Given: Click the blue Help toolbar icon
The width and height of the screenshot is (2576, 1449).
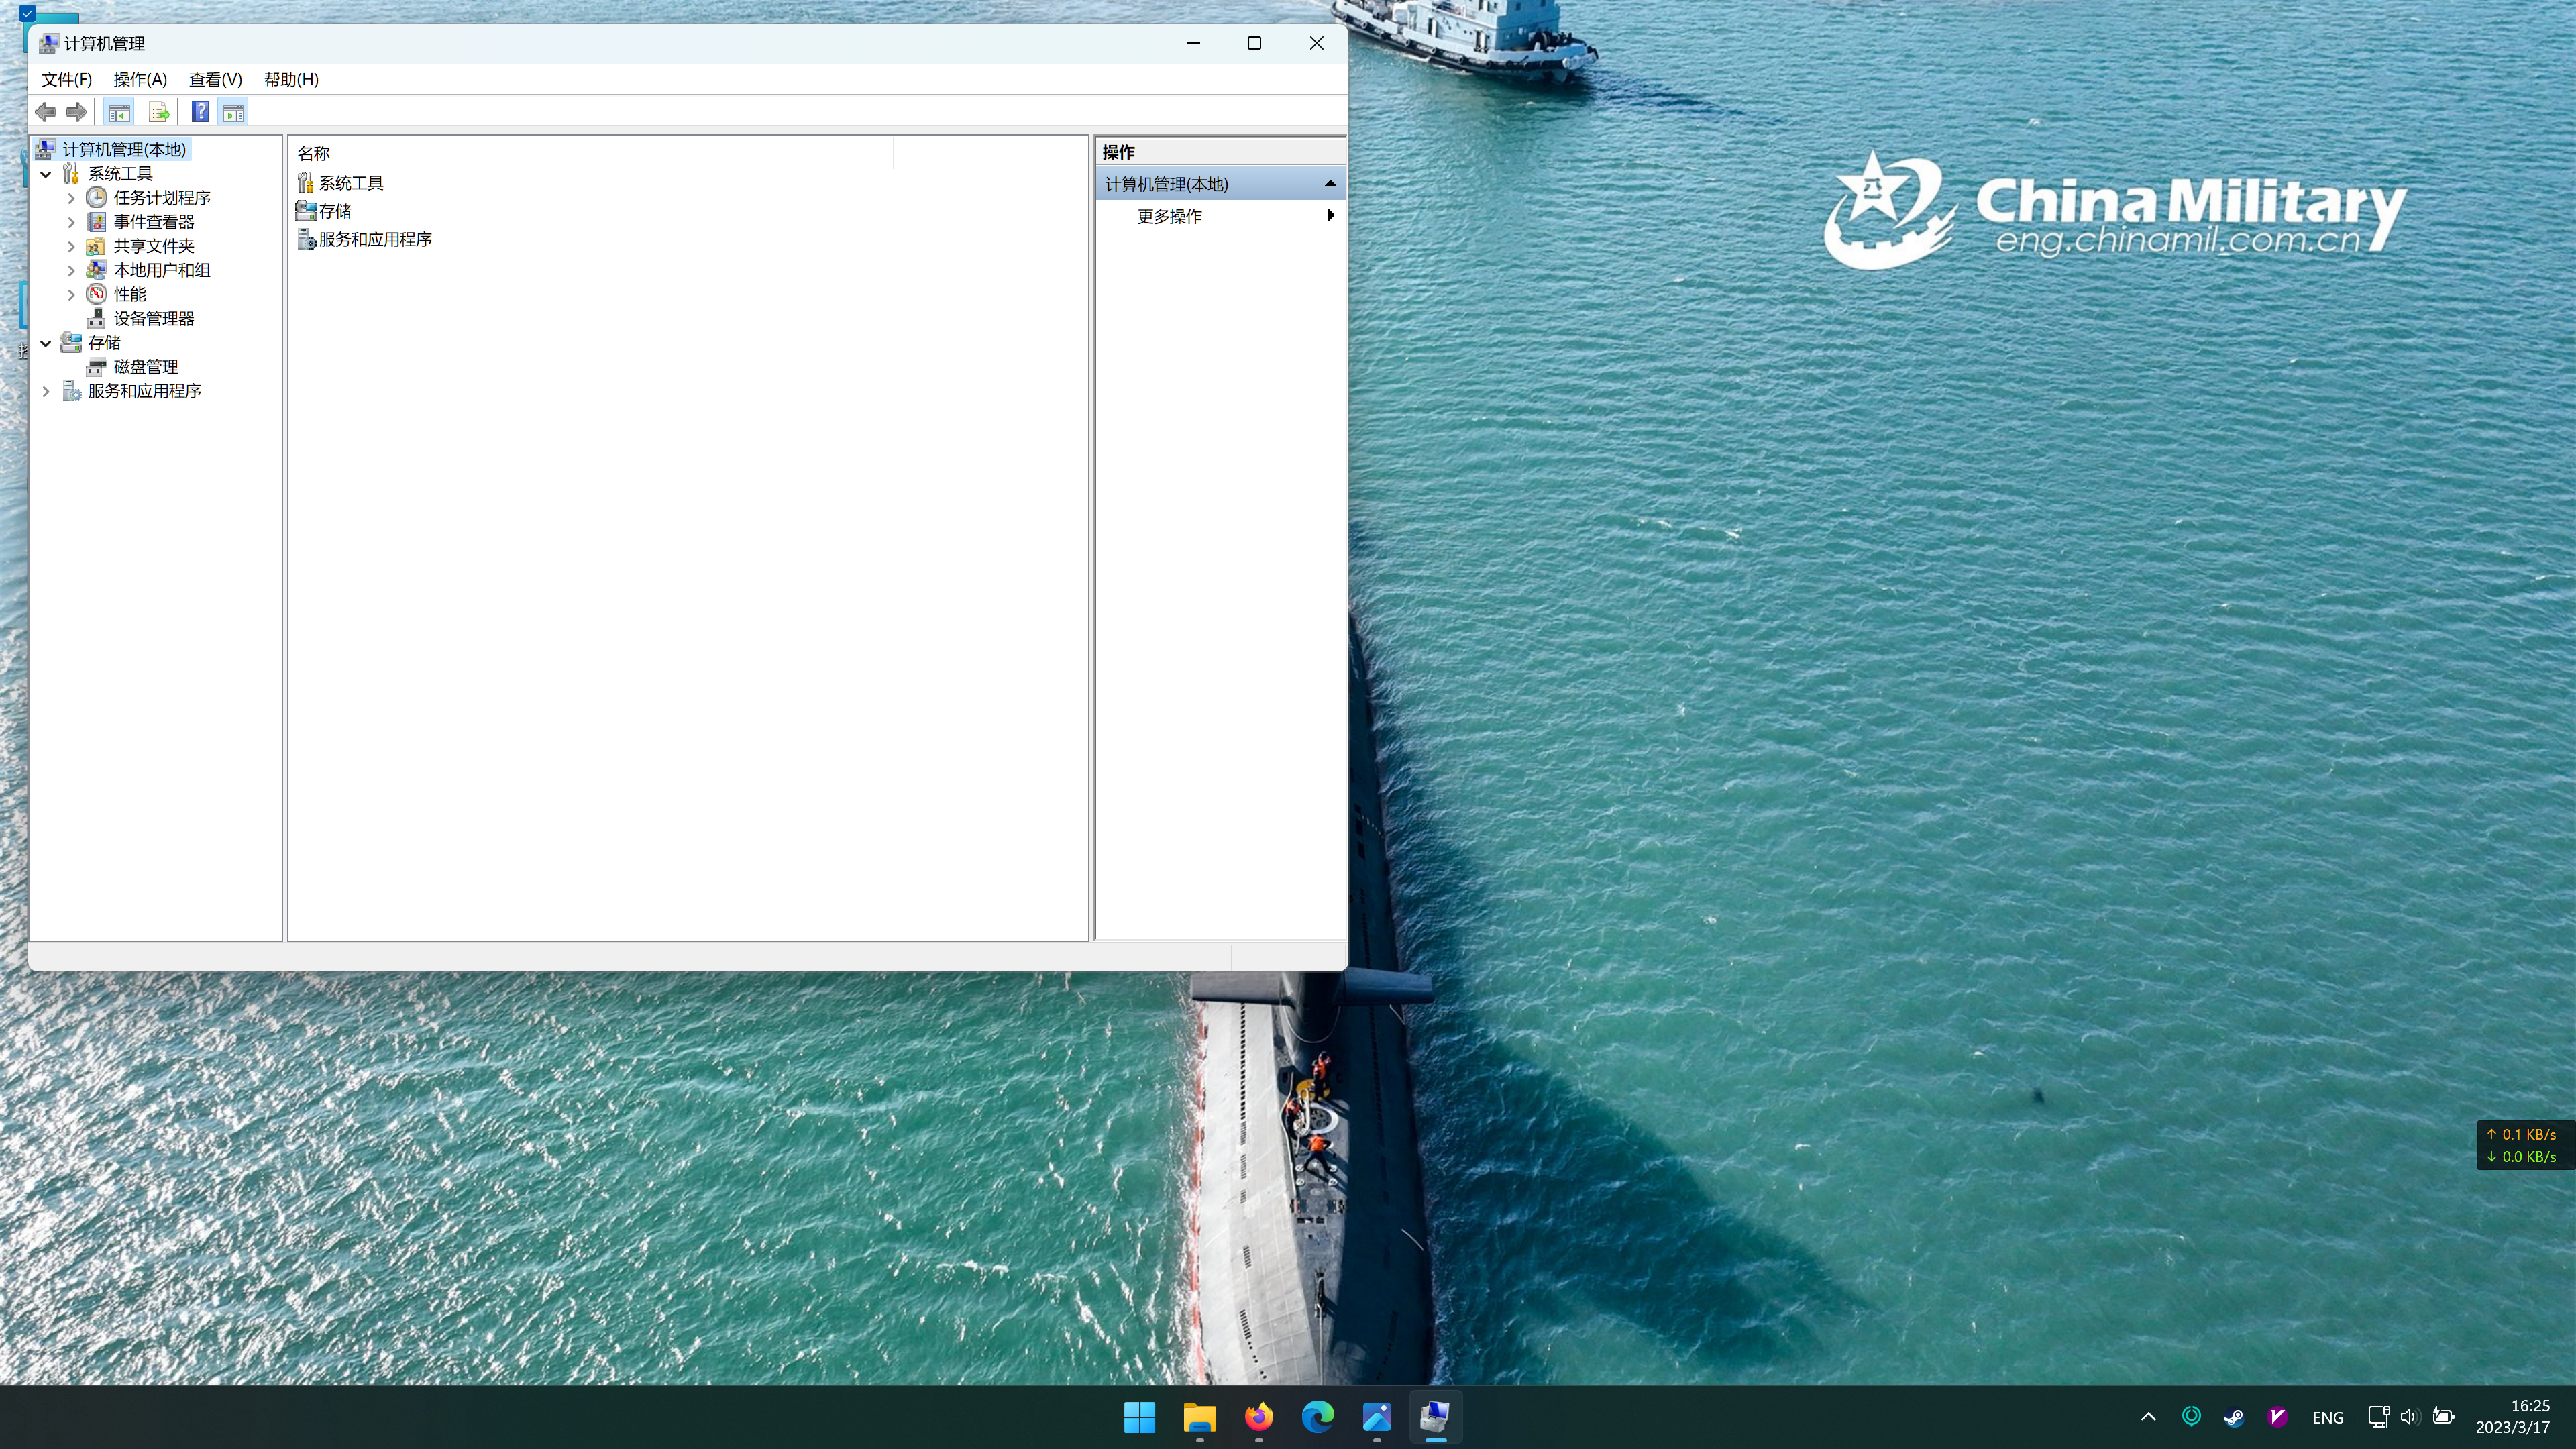Looking at the screenshot, I should (x=200, y=112).
